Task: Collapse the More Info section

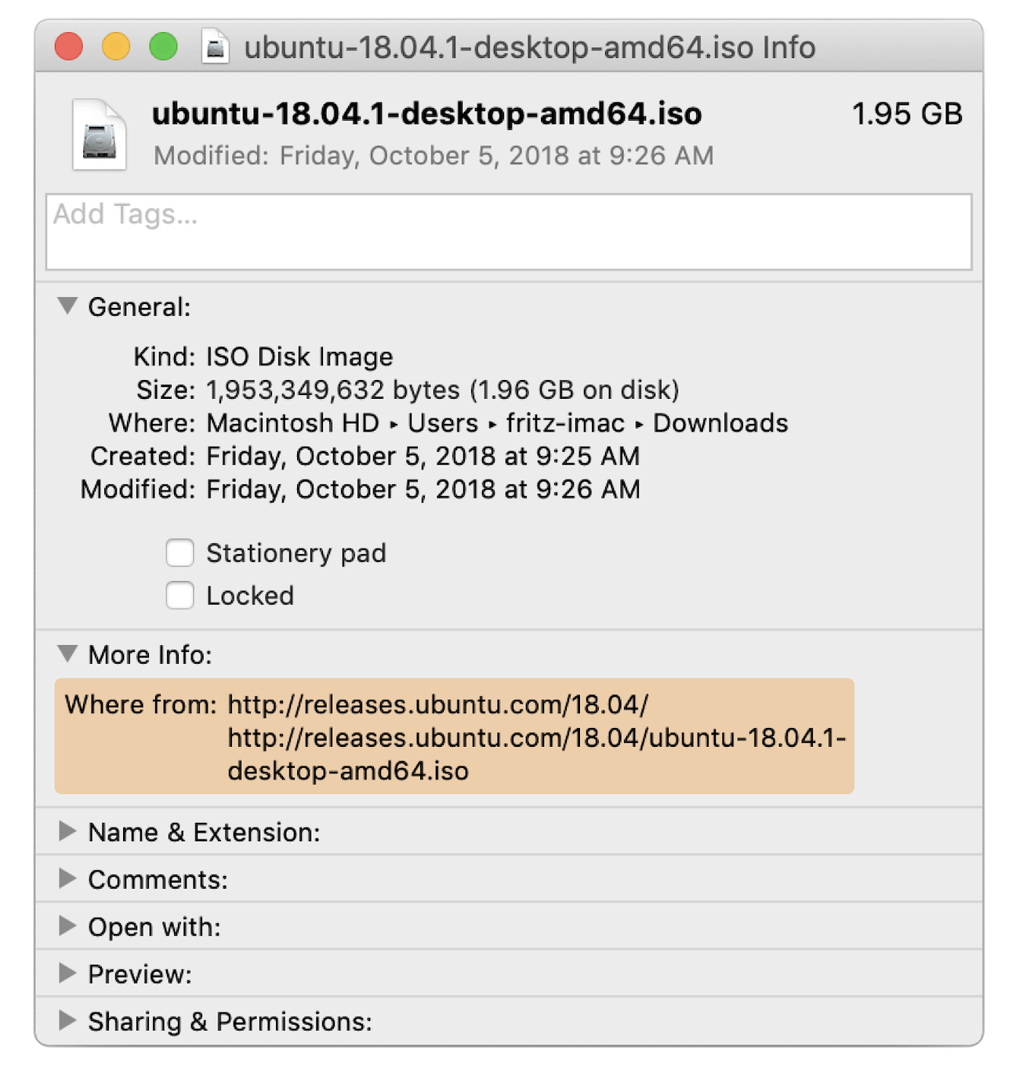Action: click(67, 653)
